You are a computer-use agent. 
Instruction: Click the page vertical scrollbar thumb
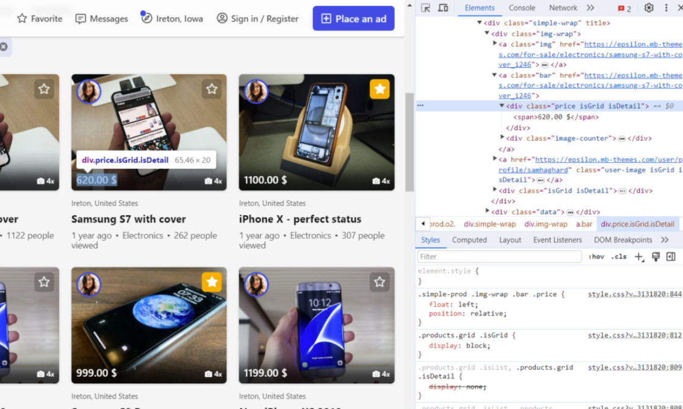tap(409, 142)
